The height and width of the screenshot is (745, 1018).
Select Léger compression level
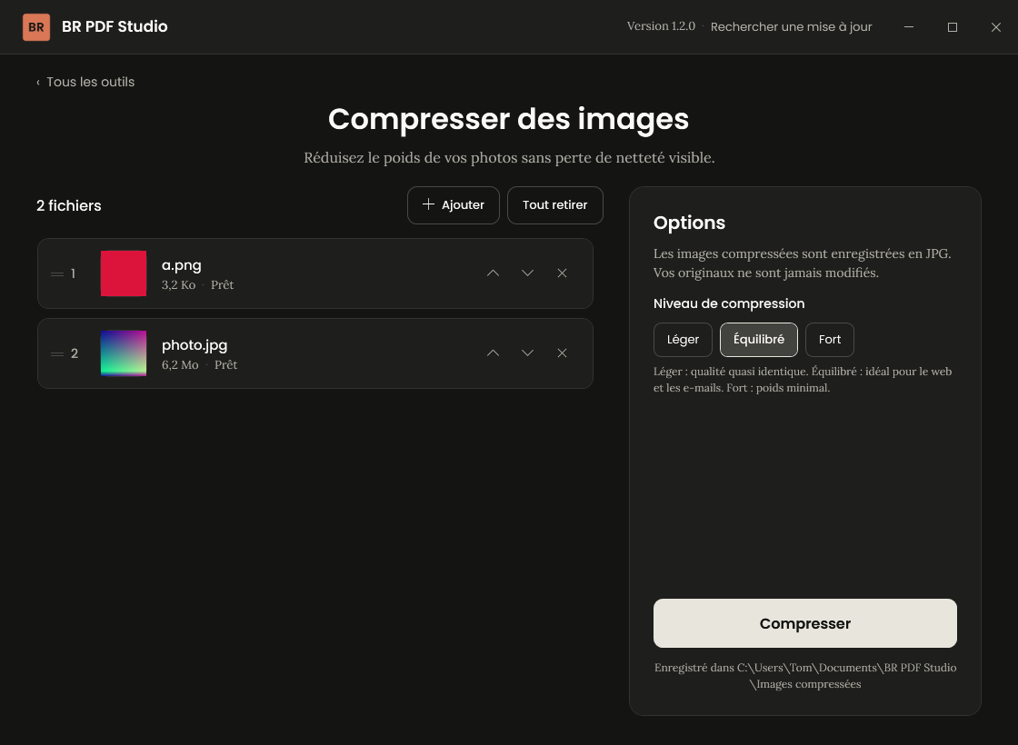[683, 340]
